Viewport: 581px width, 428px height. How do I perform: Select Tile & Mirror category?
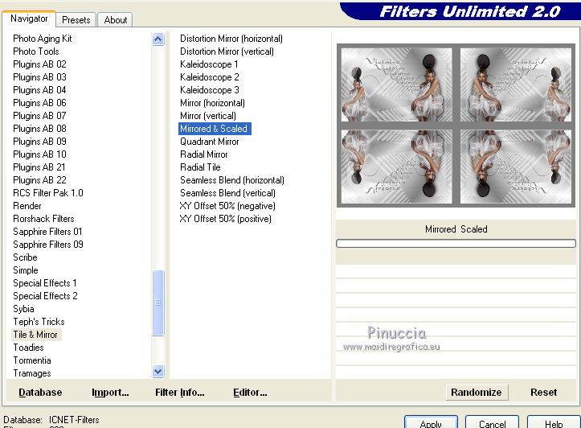coord(35,335)
